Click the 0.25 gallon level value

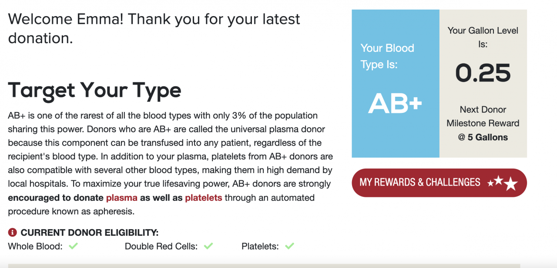click(x=483, y=73)
